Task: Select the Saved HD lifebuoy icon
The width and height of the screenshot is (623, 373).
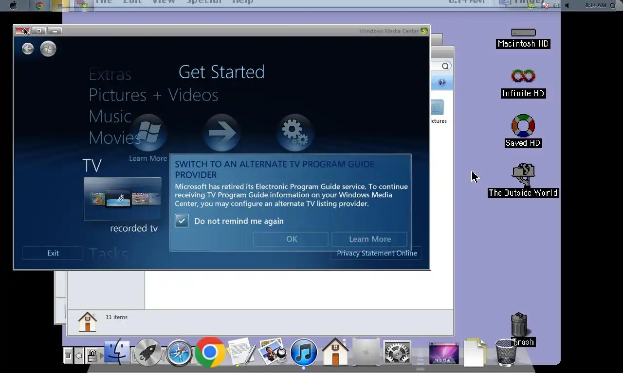Action: click(523, 131)
